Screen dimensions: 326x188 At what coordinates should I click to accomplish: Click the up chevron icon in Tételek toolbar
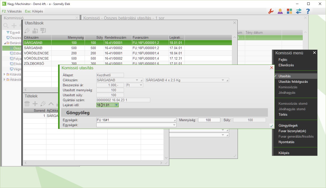(x=51, y=104)
